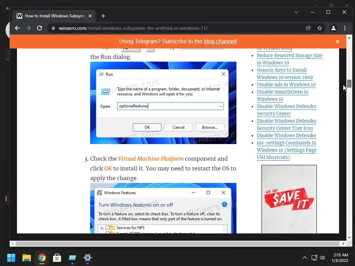The height and width of the screenshot is (266, 355).
Task: Click the Virtual Machine Platform text
Action: [151, 159]
